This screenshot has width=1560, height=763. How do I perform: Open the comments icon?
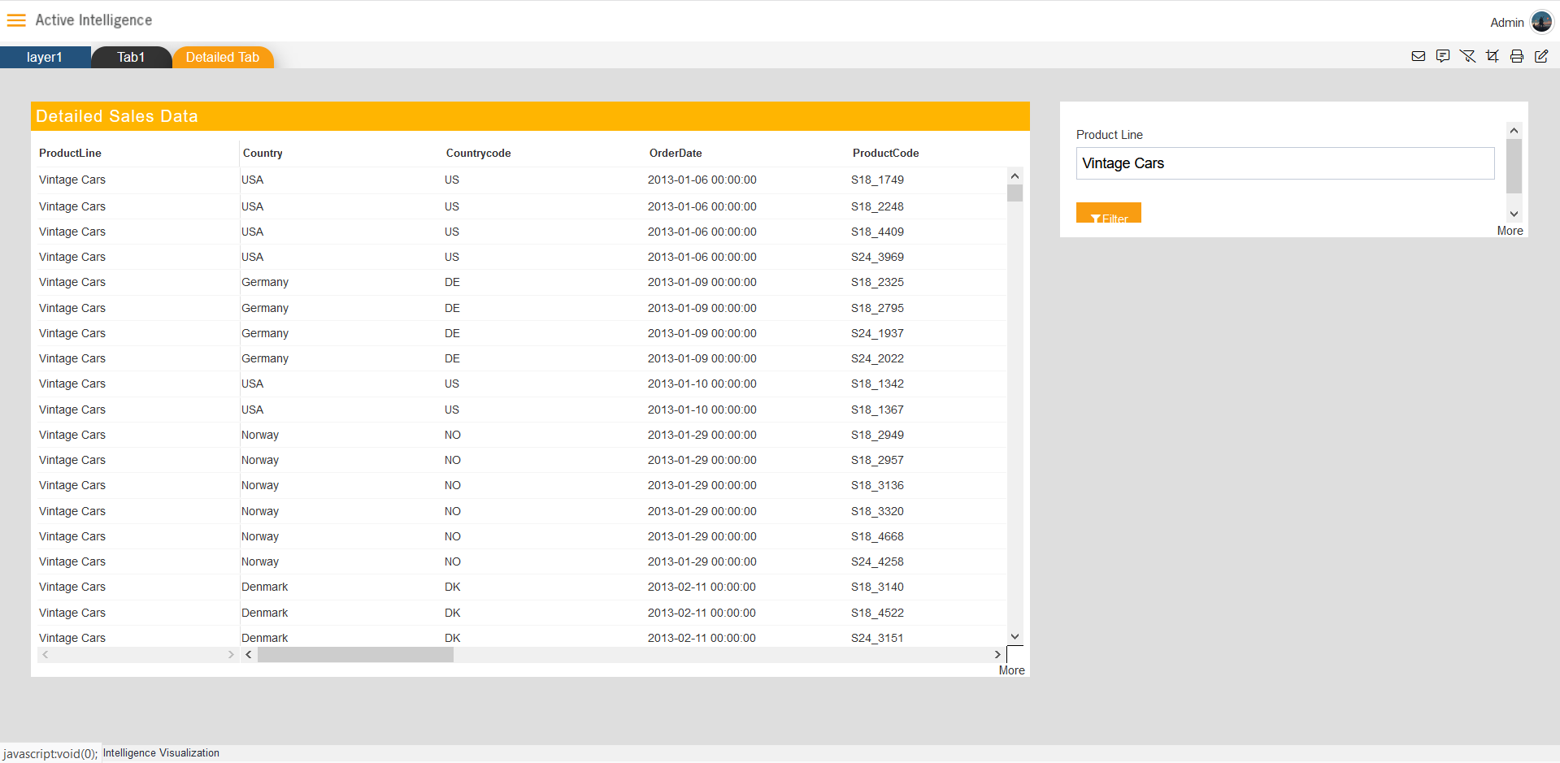tap(1443, 56)
